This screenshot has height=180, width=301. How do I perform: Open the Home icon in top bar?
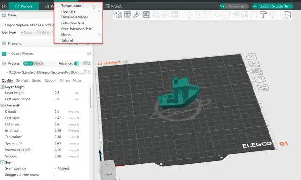click(x=4, y=6)
